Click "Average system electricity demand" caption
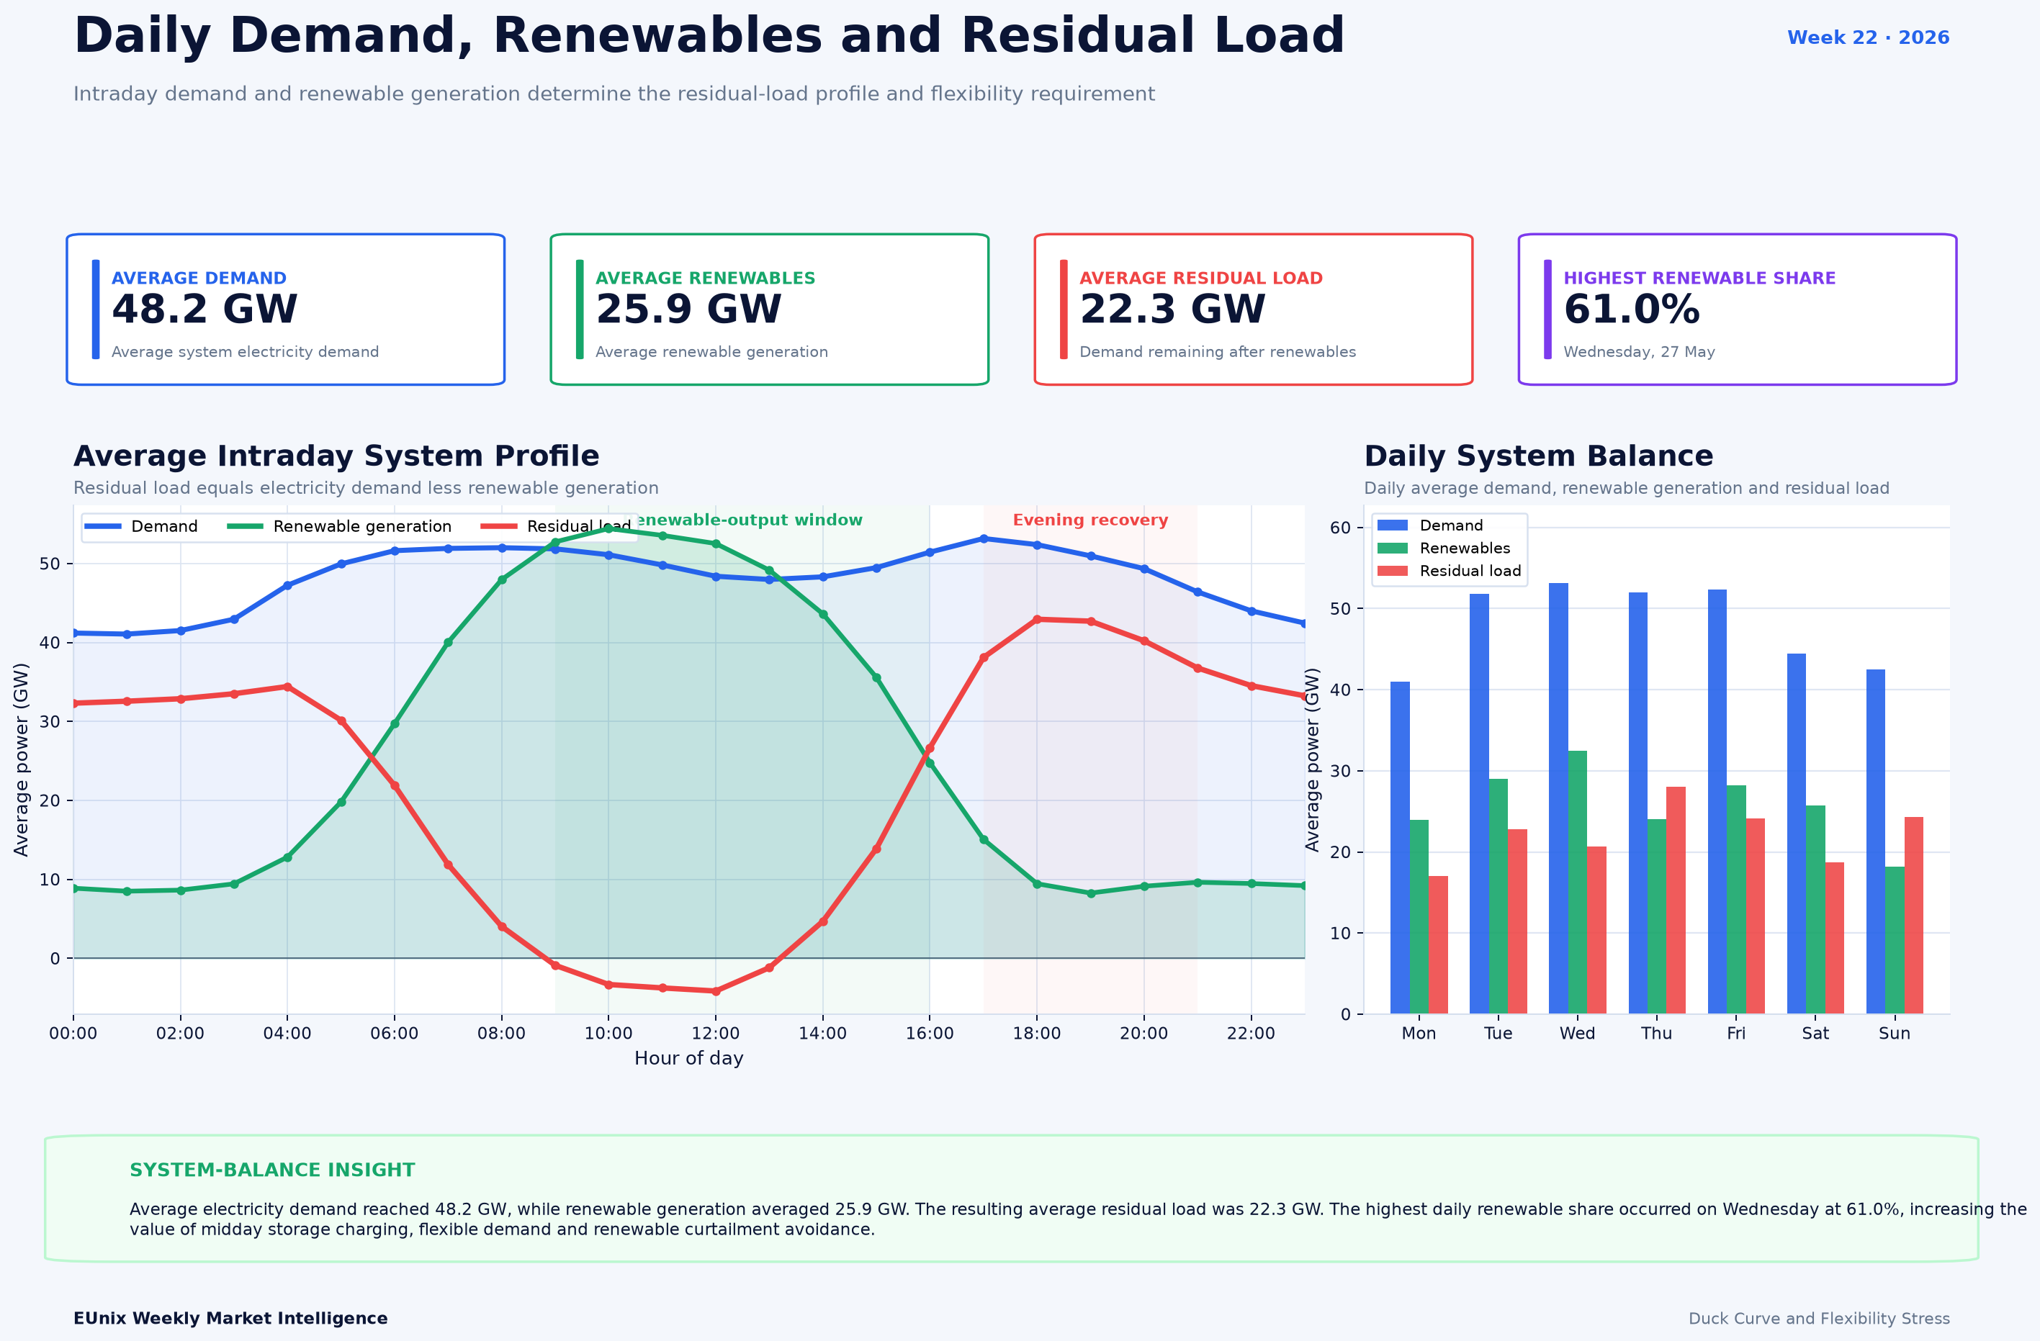The width and height of the screenshot is (2040, 1341). [245, 352]
